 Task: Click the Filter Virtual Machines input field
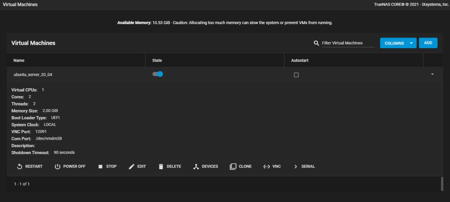(343, 43)
